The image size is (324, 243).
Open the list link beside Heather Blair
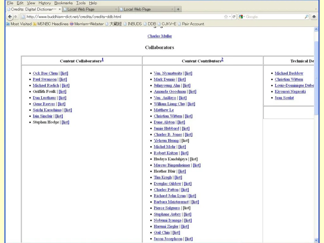coord(182,171)
